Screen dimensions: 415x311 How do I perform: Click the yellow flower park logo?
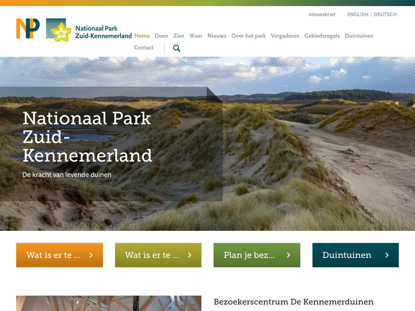[59, 30]
